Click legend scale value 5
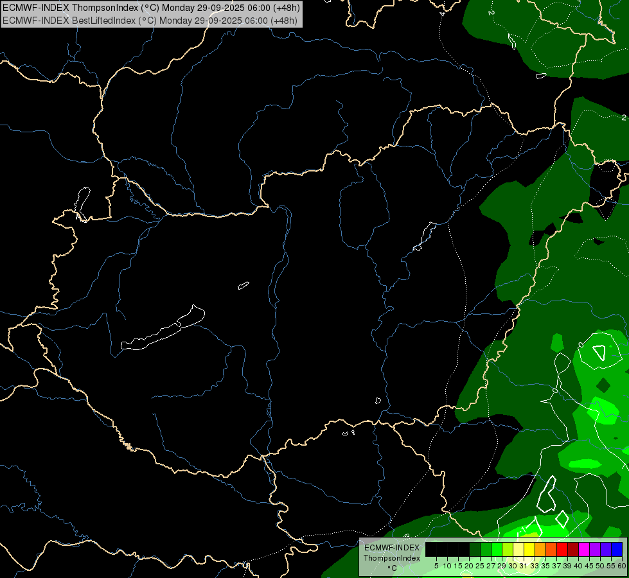 [436, 566]
